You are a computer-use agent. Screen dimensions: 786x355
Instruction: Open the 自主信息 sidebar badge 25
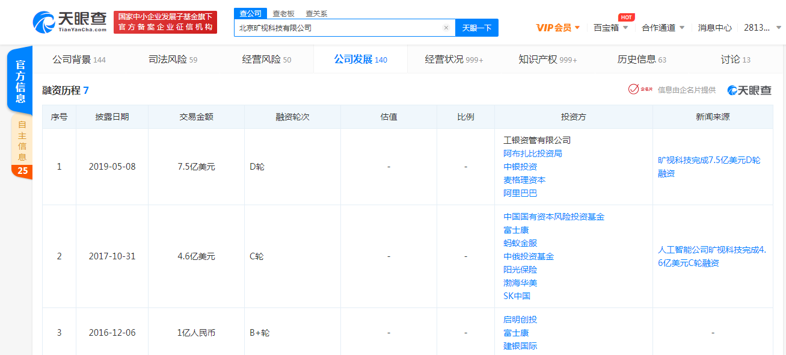[22, 171]
